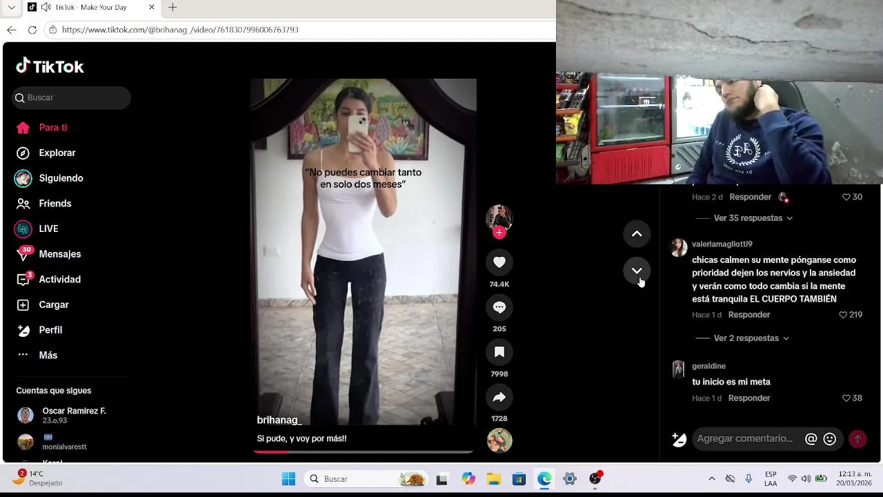Click Responder on the comment with 30 likes
The height and width of the screenshot is (497, 883).
pyautogui.click(x=750, y=197)
